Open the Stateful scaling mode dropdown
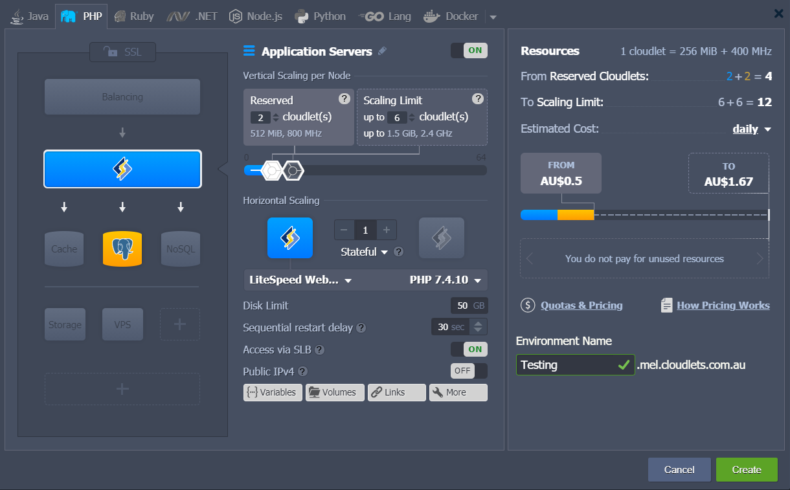The height and width of the screenshot is (490, 790). pyautogui.click(x=365, y=252)
